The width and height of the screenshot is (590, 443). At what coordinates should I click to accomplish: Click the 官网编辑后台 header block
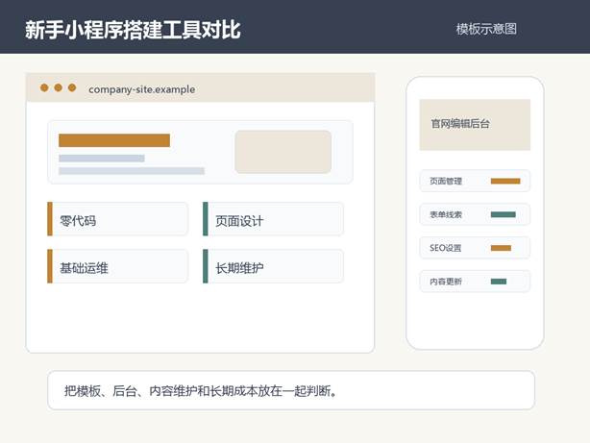(x=475, y=125)
